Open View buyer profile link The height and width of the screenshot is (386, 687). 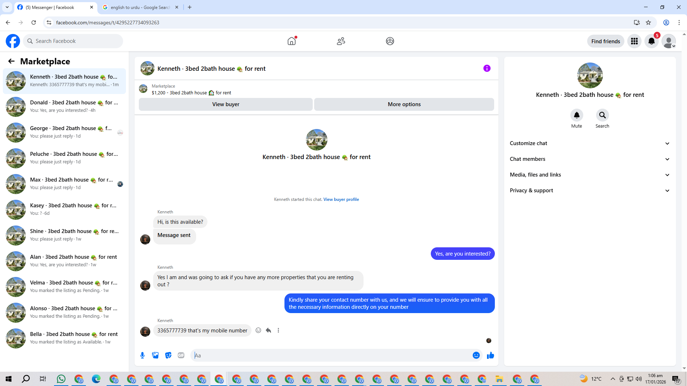(x=341, y=199)
